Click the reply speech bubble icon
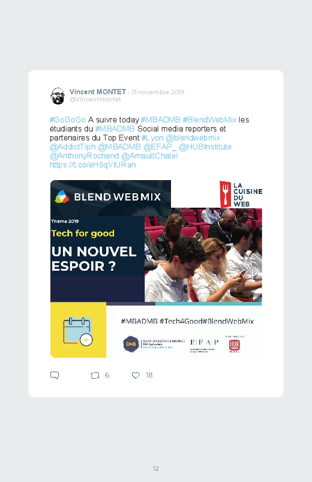Viewport: 312px width, 482px height. pos(55,375)
